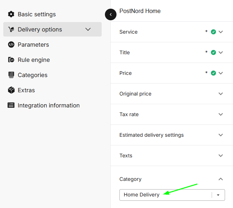Click the Categories stack icon

click(x=11, y=75)
